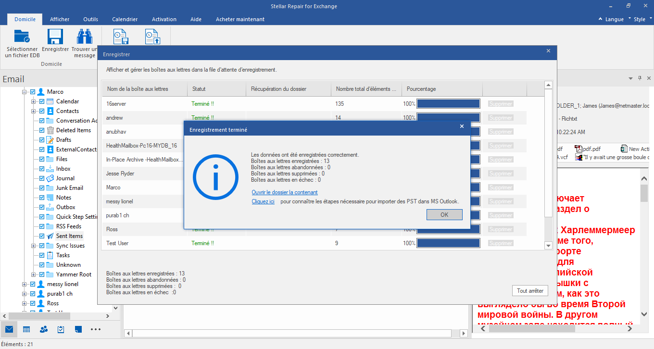Switch to the Outils tab
The width and height of the screenshot is (654, 349).
[x=91, y=19]
